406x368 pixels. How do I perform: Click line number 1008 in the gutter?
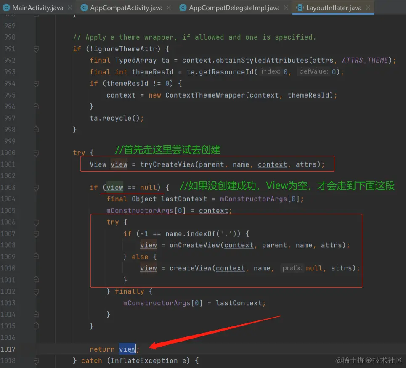tap(8, 245)
